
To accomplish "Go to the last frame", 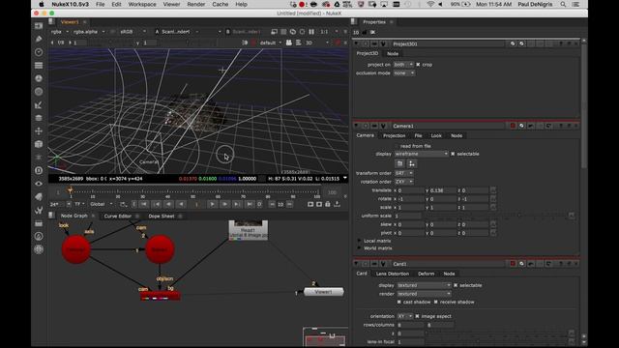I will [x=250, y=204].
